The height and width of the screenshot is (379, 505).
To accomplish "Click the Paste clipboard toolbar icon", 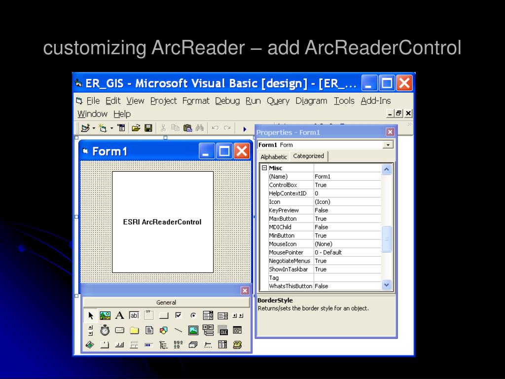I will point(187,128).
